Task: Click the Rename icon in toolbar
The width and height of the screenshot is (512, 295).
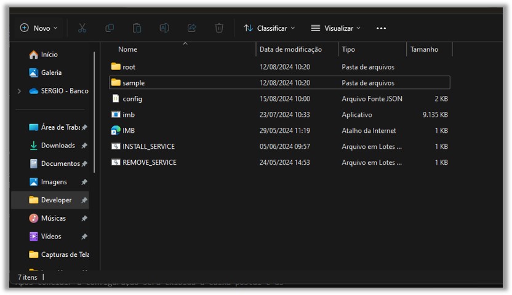Action: click(x=164, y=28)
